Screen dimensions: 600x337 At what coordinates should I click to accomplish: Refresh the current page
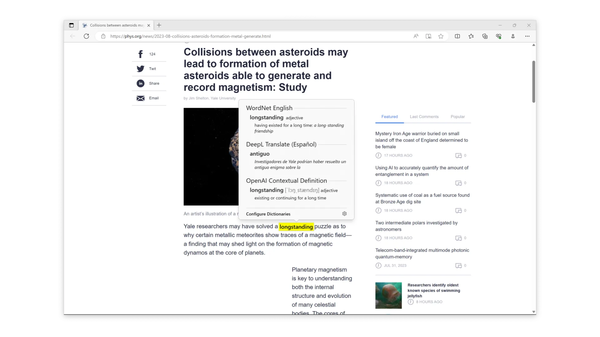coord(86,36)
